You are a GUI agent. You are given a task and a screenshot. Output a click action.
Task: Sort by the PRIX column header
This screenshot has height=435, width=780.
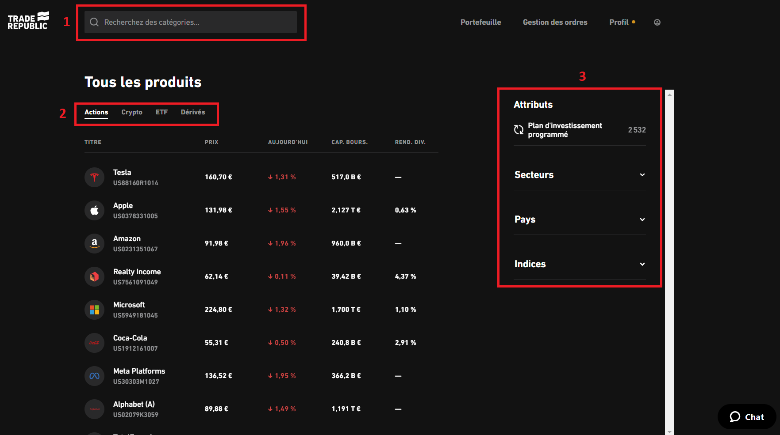point(211,142)
